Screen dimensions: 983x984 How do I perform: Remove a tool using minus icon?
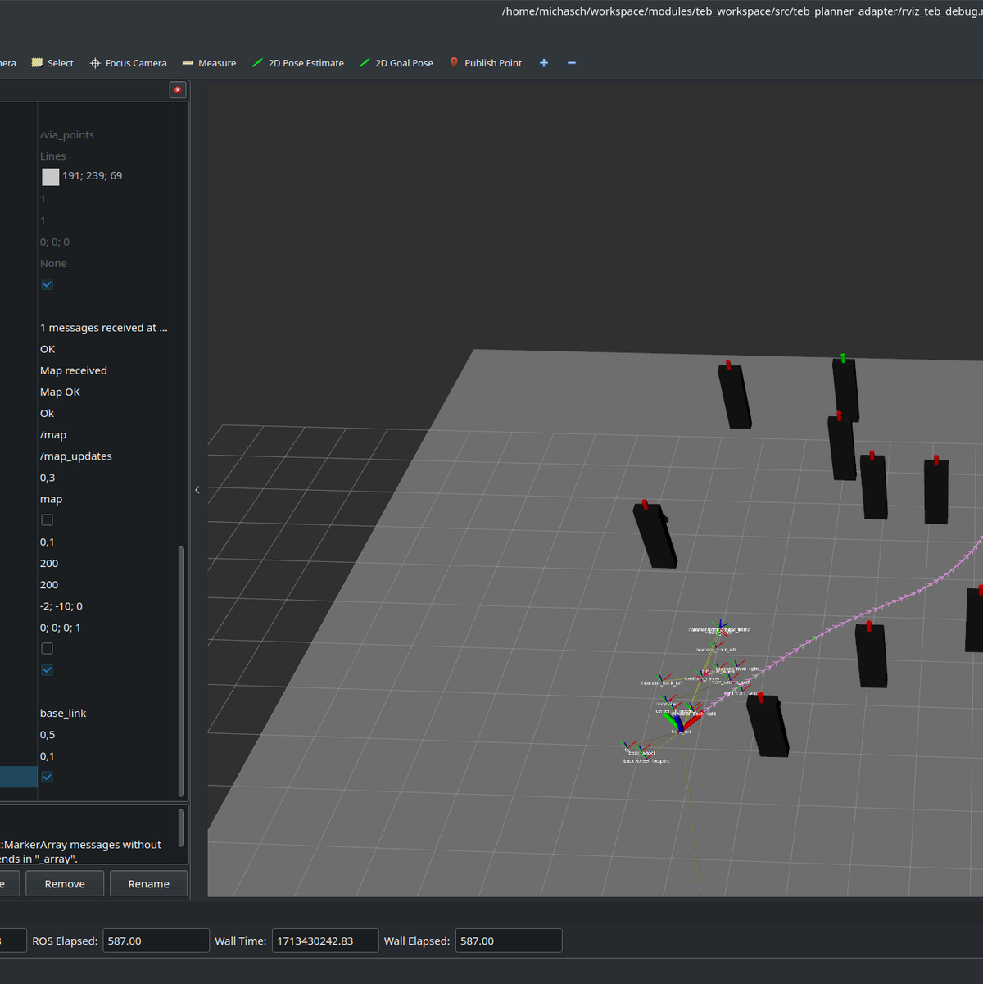pyautogui.click(x=572, y=63)
